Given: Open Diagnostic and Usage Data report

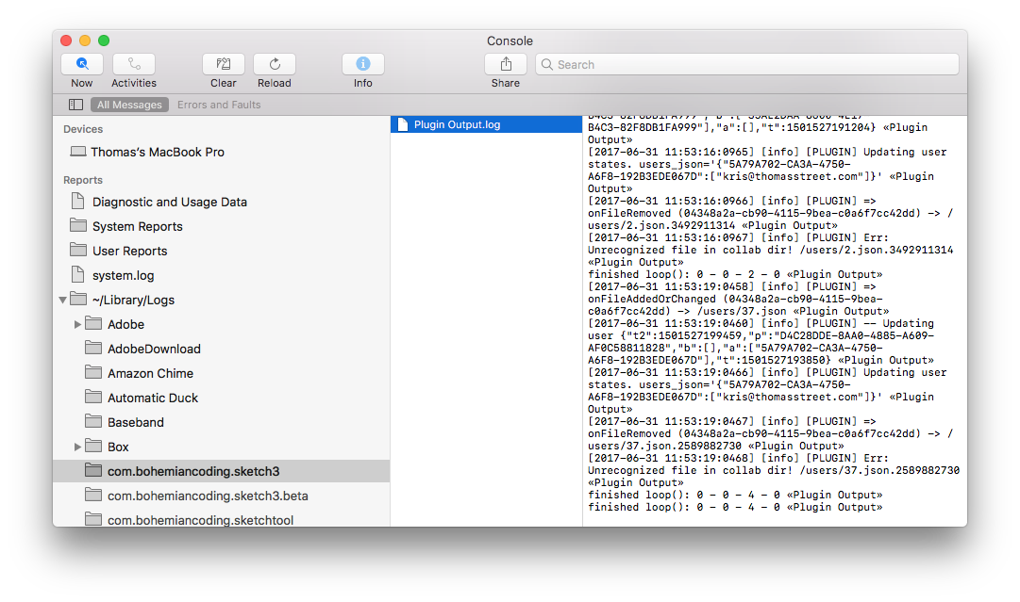Looking at the screenshot, I should point(169,202).
